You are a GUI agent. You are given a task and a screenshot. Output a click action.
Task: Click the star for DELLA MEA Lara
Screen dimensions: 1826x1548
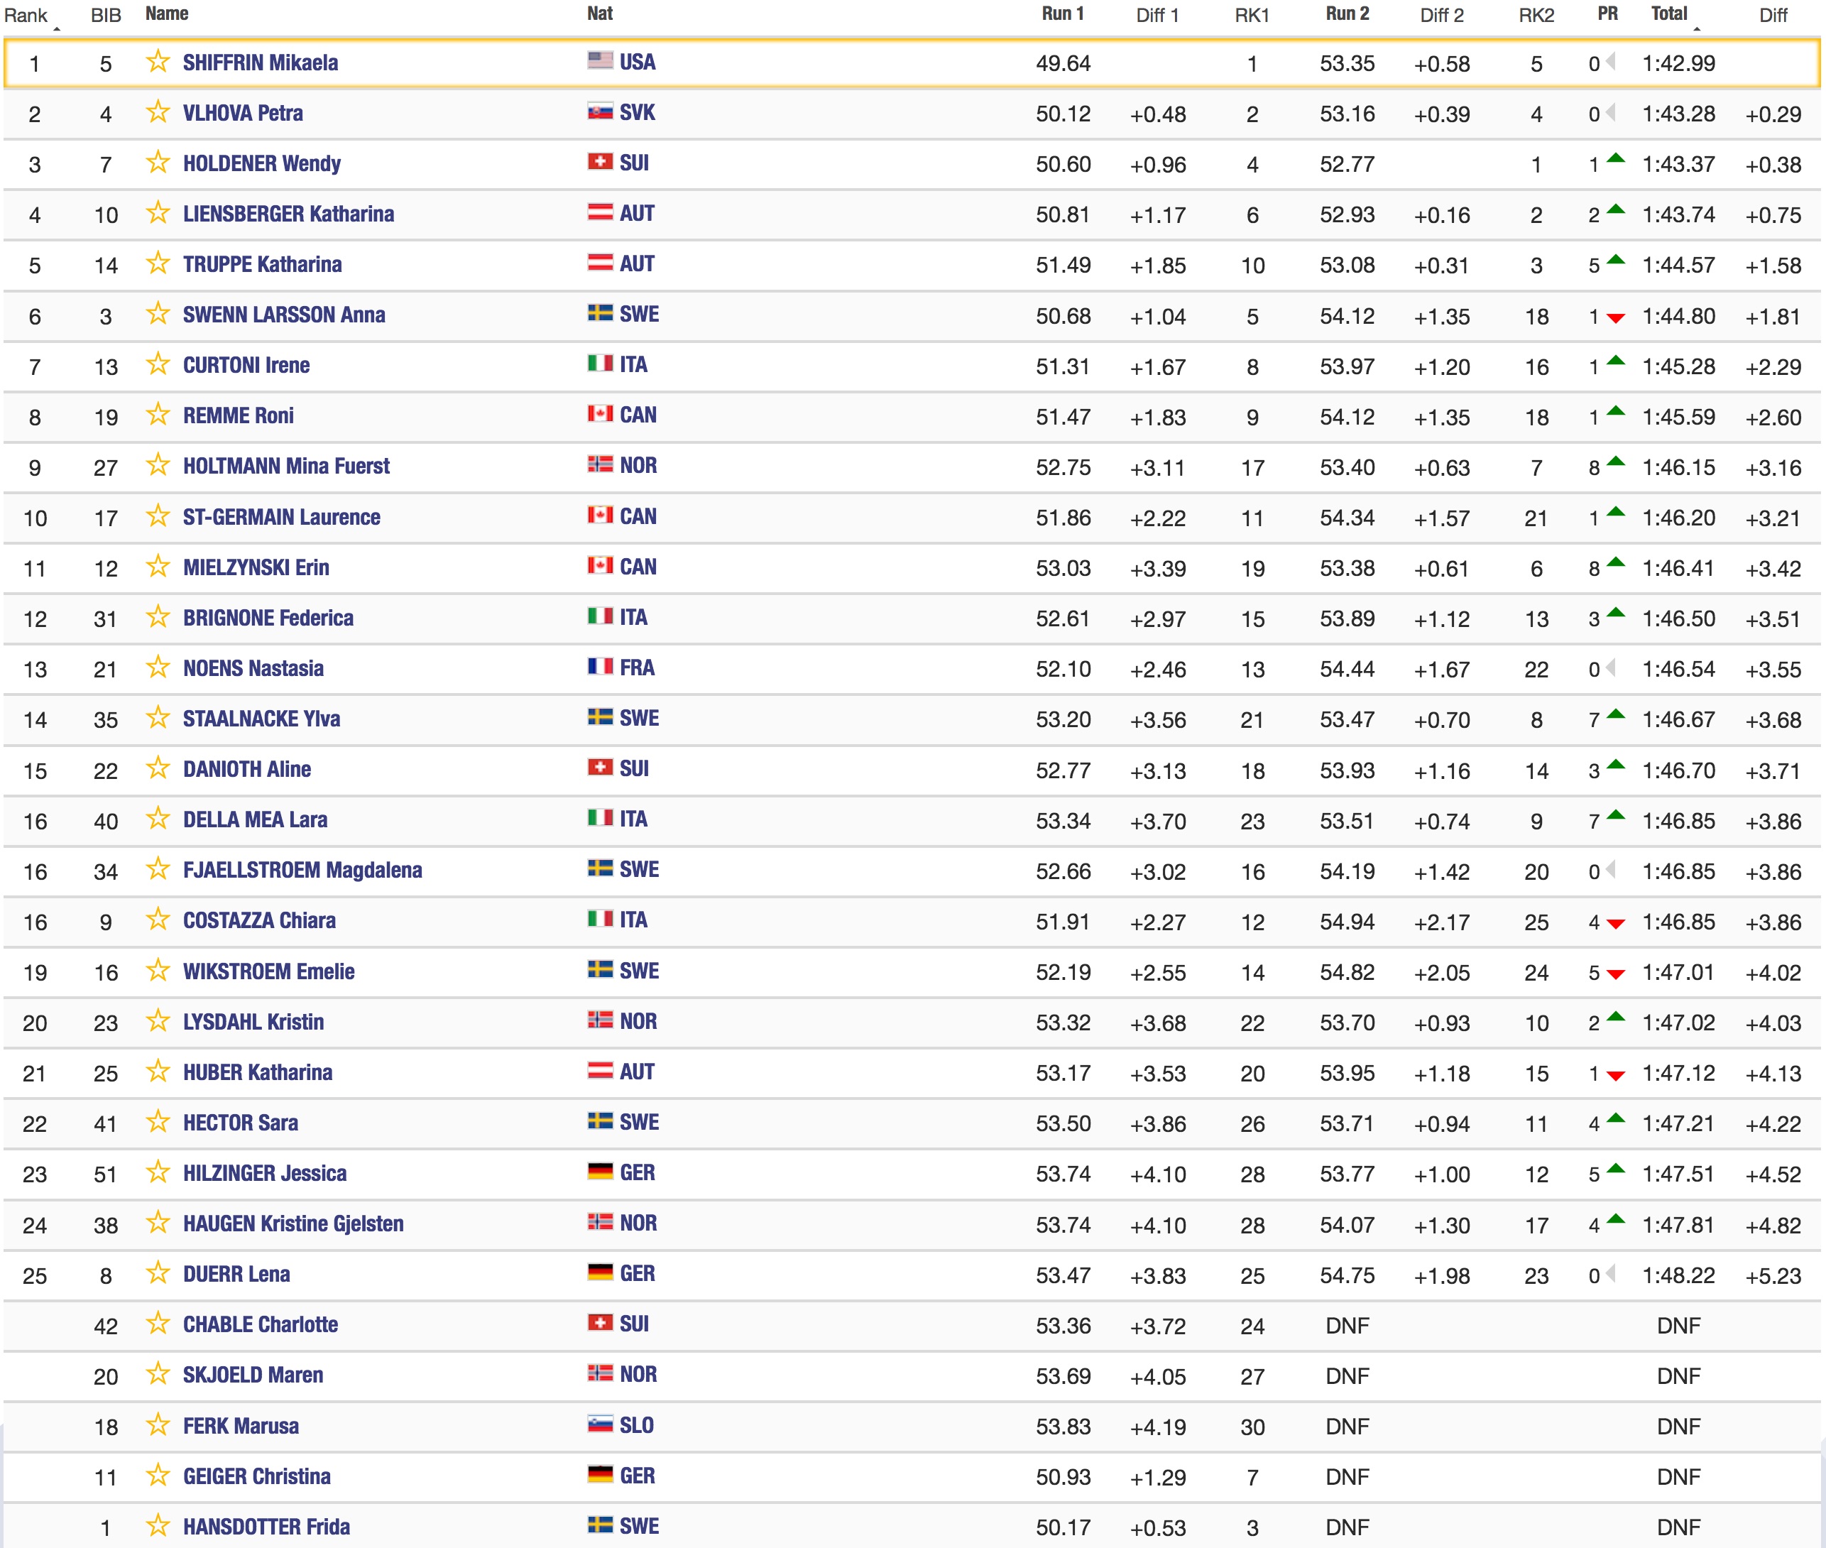158,819
